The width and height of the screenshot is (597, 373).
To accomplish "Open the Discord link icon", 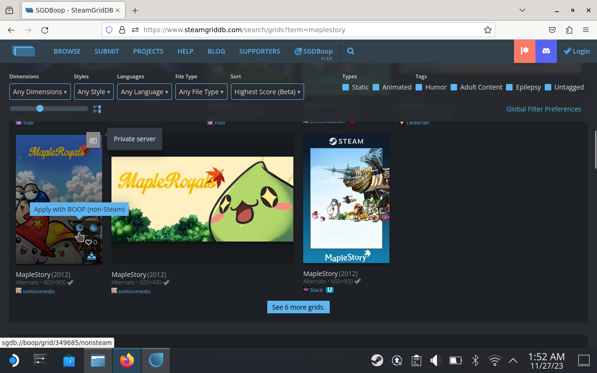I will coord(546,51).
